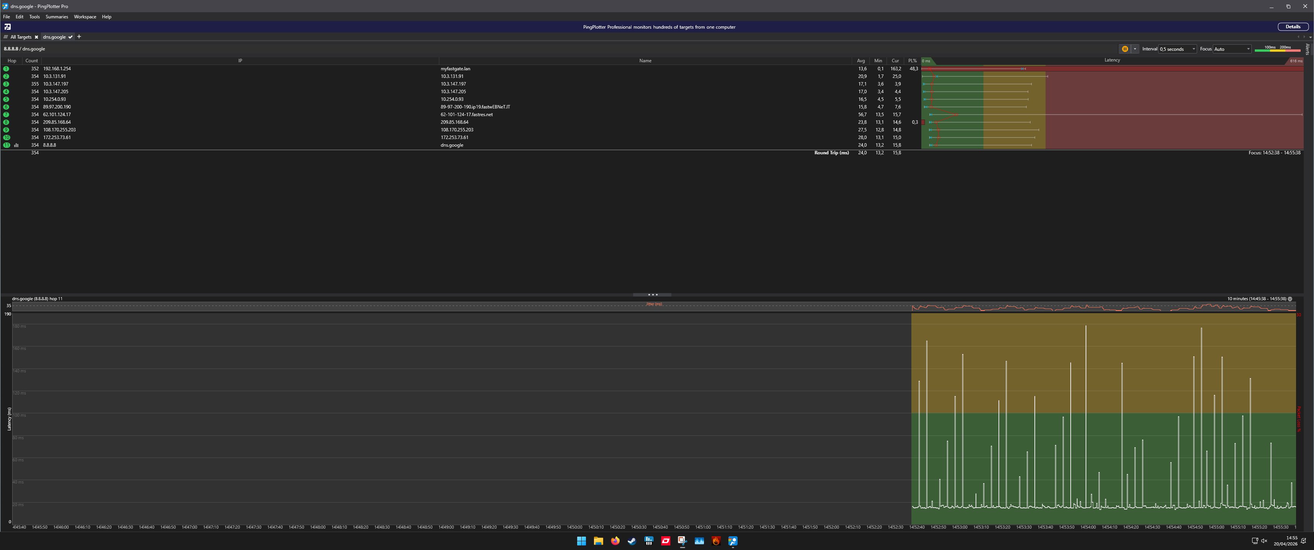Open the Summaries menu
Image resolution: width=1314 pixels, height=550 pixels.
point(57,17)
